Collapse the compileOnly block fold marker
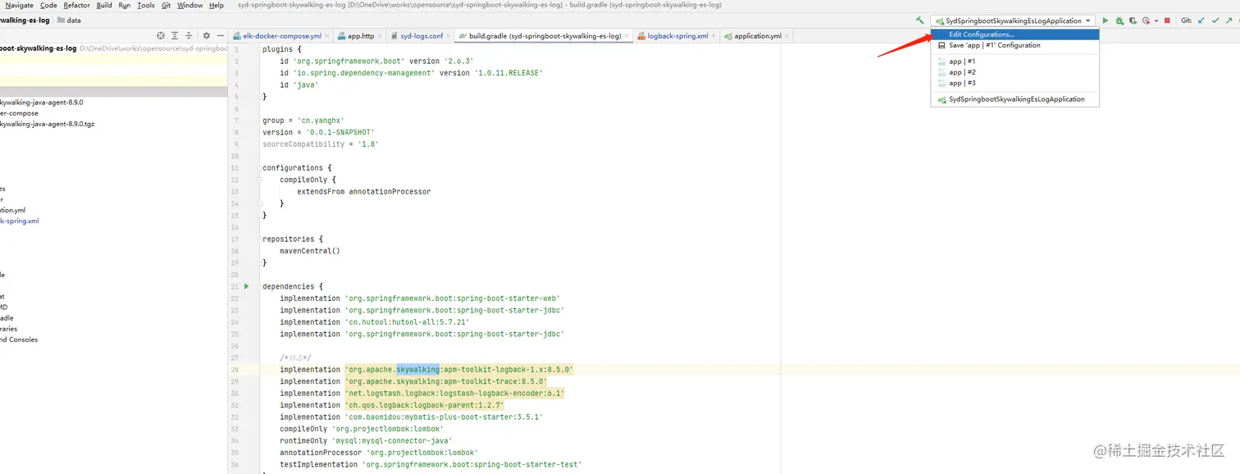The height and width of the screenshot is (474, 1240). [258, 180]
